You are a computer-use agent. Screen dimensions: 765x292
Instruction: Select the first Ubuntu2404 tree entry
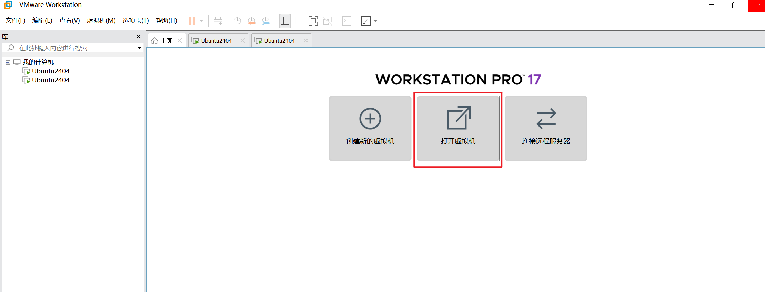click(x=51, y=71)
